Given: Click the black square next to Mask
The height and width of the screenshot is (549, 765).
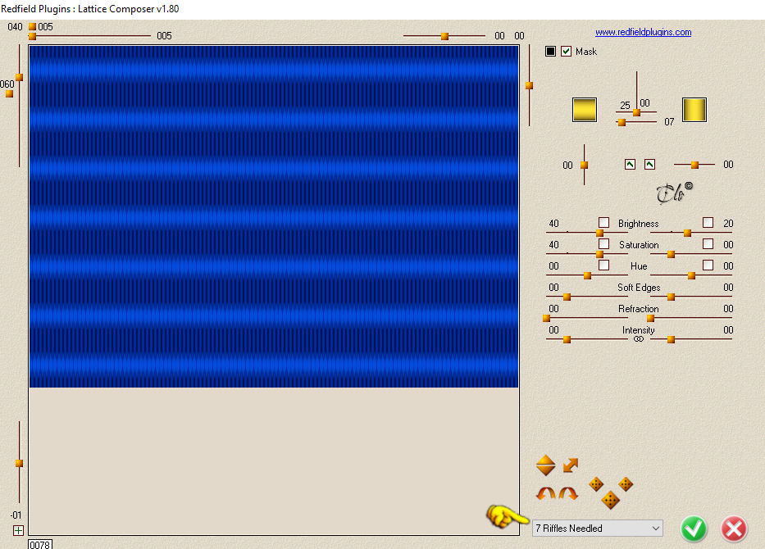Looking at the screenshot, I should coord(550,51).
